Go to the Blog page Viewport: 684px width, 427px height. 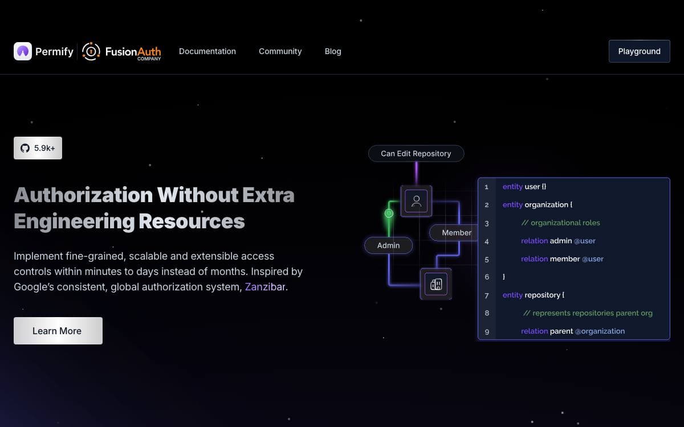[x=333, y=51]
